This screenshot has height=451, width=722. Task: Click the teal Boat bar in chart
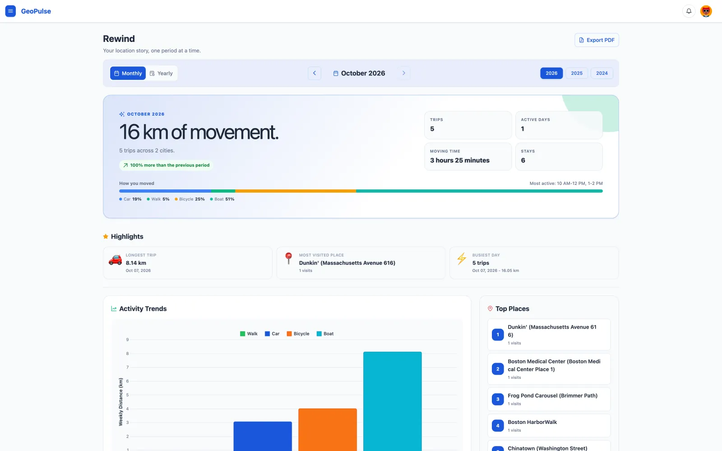[x=393, y=401]
